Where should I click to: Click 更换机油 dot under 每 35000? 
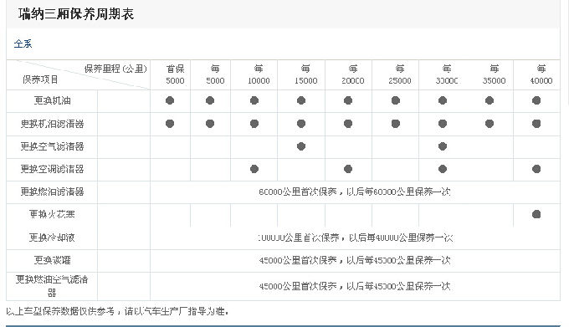490,100
